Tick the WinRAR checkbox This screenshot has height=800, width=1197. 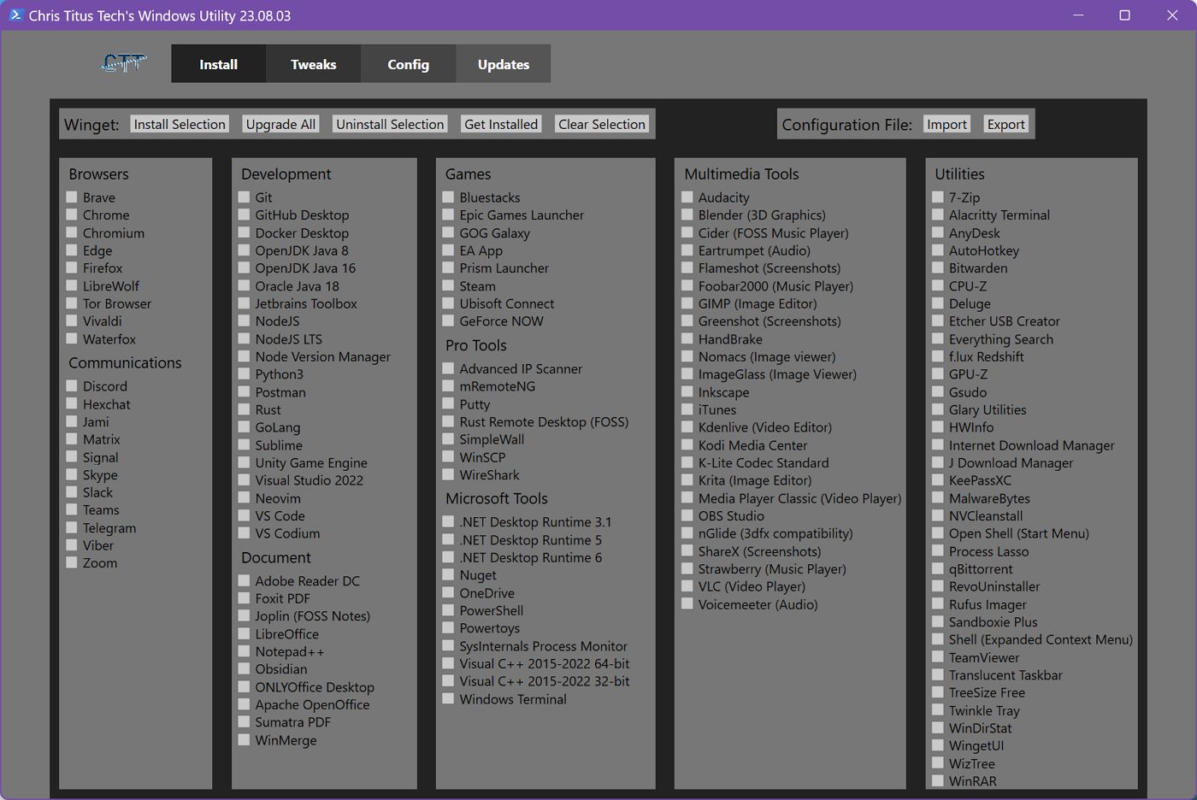tap(938, 780)
